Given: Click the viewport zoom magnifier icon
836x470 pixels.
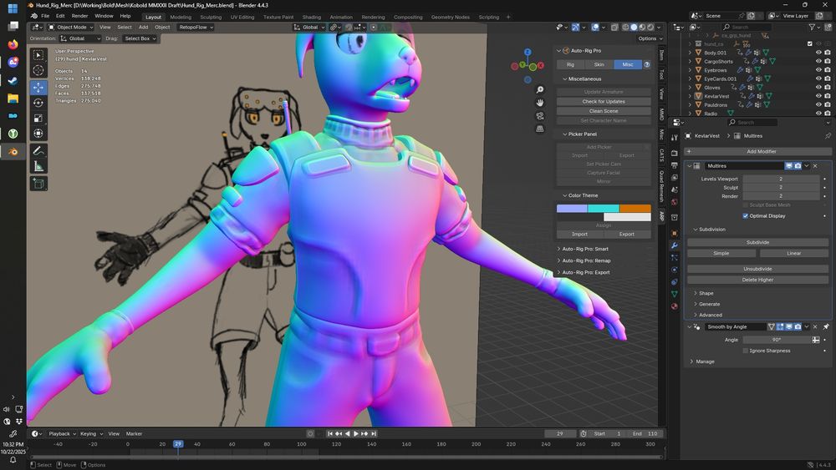Looking at the screenshot, I should coord(541,90).
